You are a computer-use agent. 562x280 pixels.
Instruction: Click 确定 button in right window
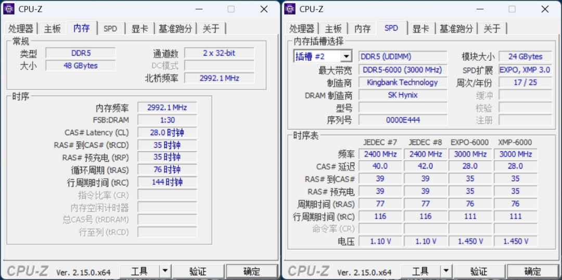tap(533, 271)
